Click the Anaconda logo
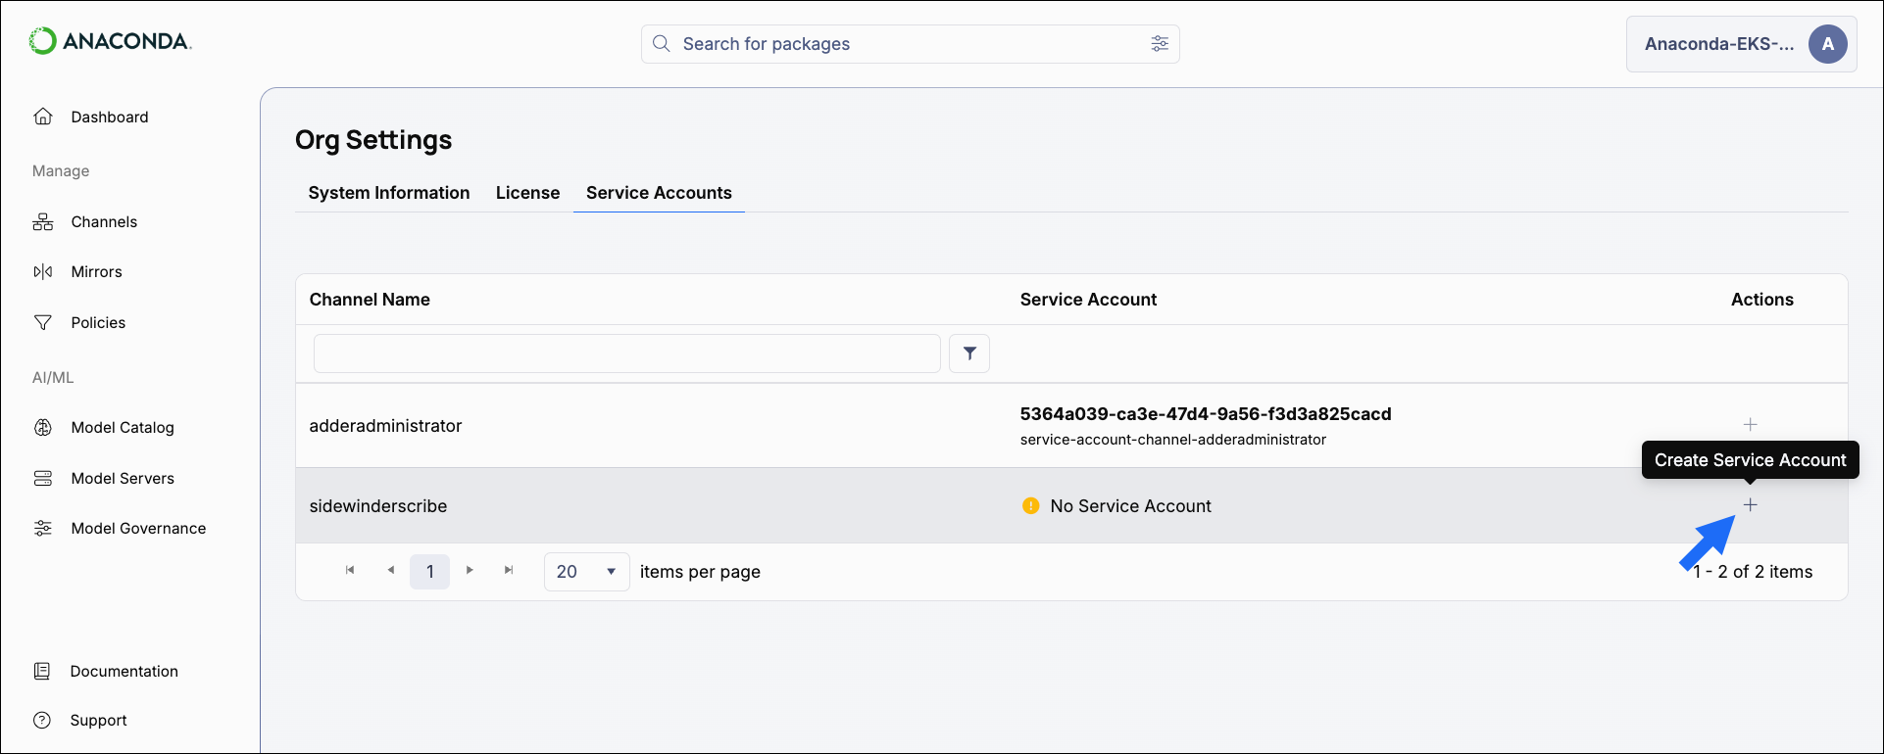The width and height of the screenshot is (1884, 754). click(x=110, y=41)
